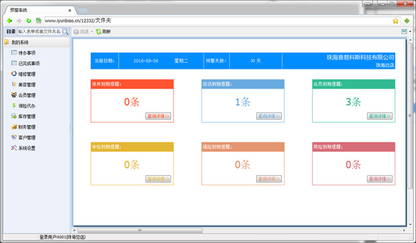This screenshot has width=416, height=243.
Task: Open 美容管理 in the sidebar
Action: tap(23, 85)
